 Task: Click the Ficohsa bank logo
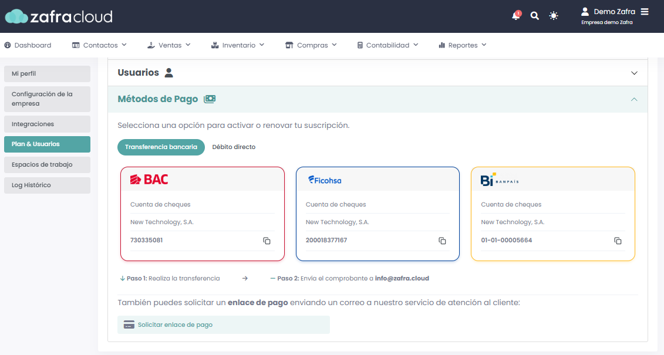(325, 180)
